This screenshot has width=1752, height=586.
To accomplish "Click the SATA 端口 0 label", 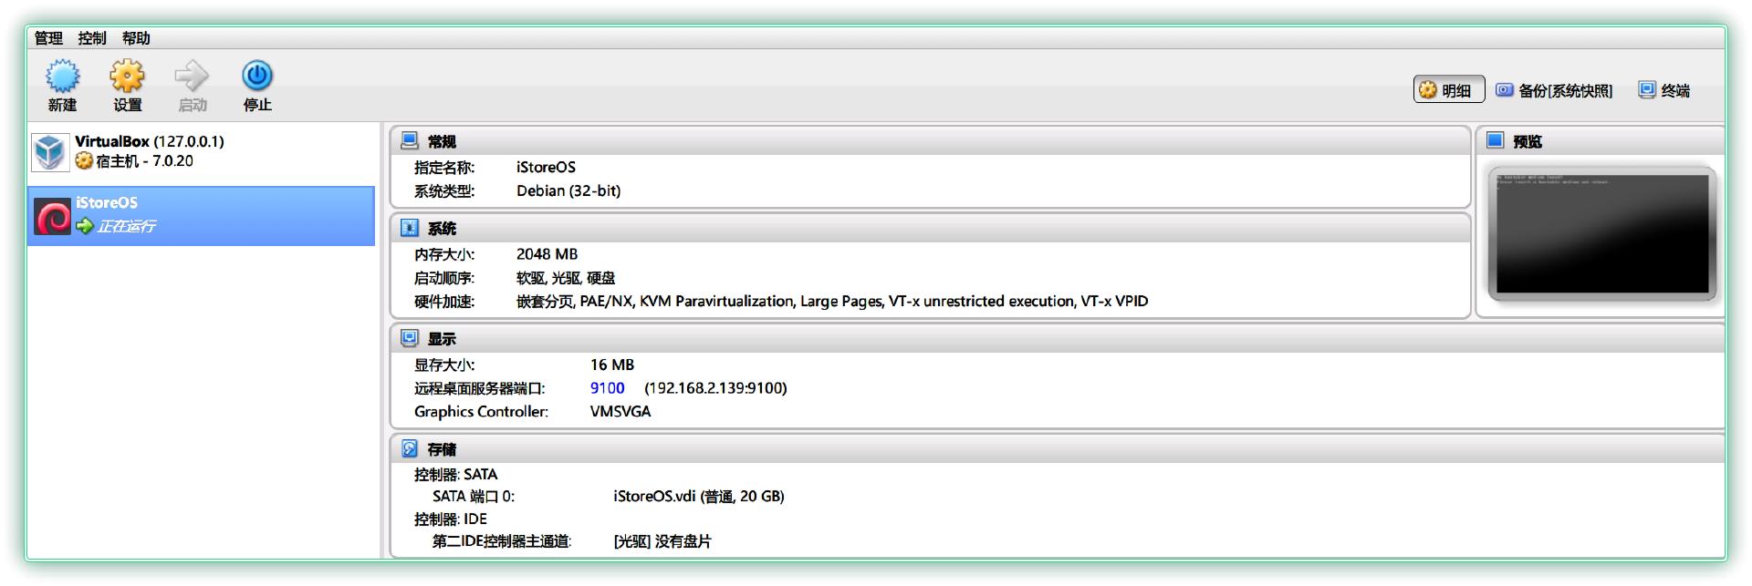I will click(x=474, y=496).
